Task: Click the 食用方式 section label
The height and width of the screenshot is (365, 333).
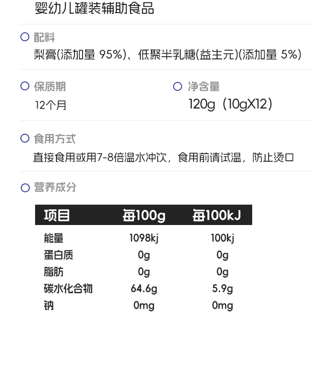Action: 55,139
